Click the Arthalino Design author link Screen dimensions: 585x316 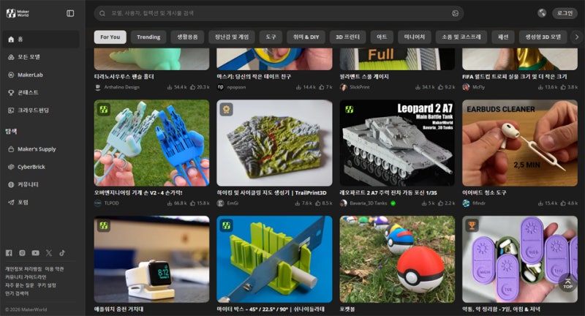coord(121,87)
